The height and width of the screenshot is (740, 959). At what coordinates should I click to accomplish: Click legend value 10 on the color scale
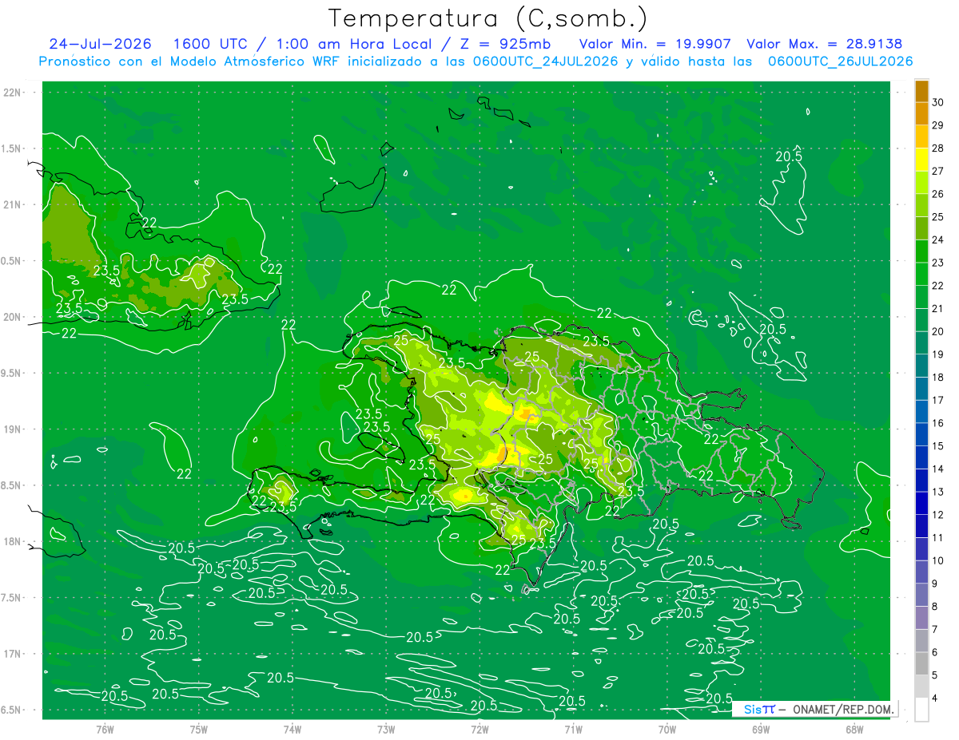pyautogui.click(x=938, y=560)
